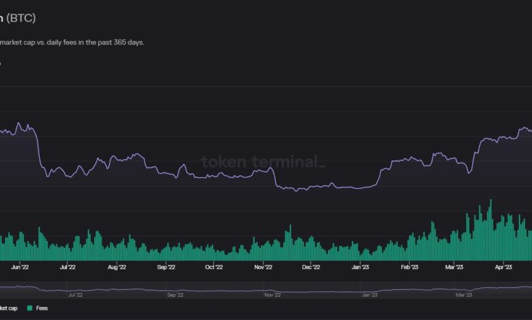Viewport: 532px width, 320px height.
Task: Select Dec '22 on the chart axis
Action: click(x=311, y=268)
